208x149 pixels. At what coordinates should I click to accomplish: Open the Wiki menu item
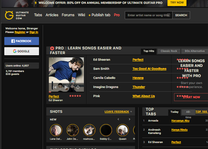click(x=82, y=15)
